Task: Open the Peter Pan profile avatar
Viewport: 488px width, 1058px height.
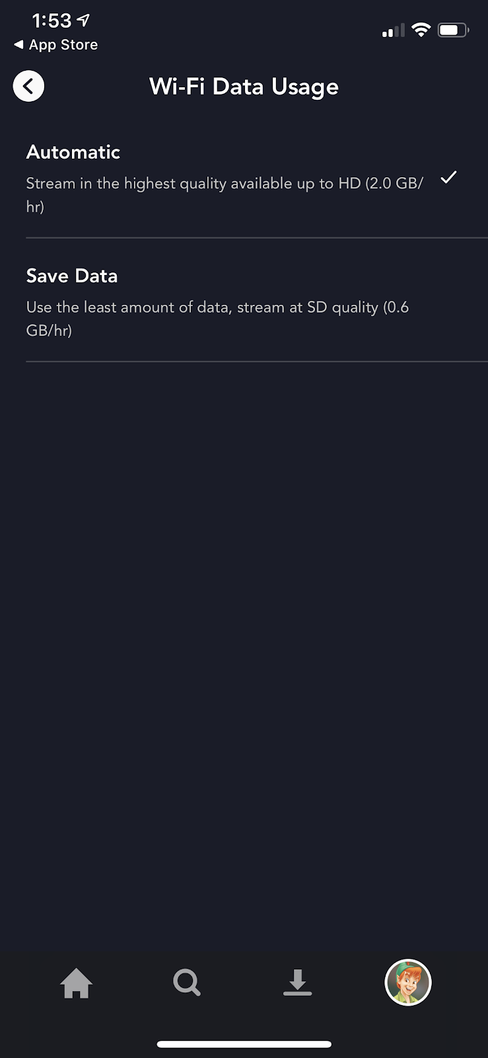Action: click(408, 983)
